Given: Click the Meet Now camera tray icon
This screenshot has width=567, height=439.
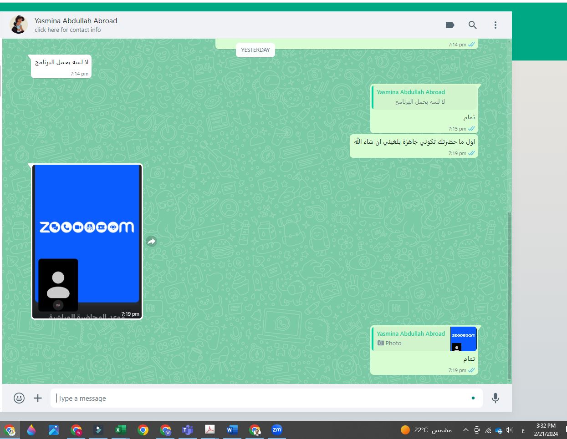Looking at the screenshot, I should pyautogui.click(x=477, y=430).
